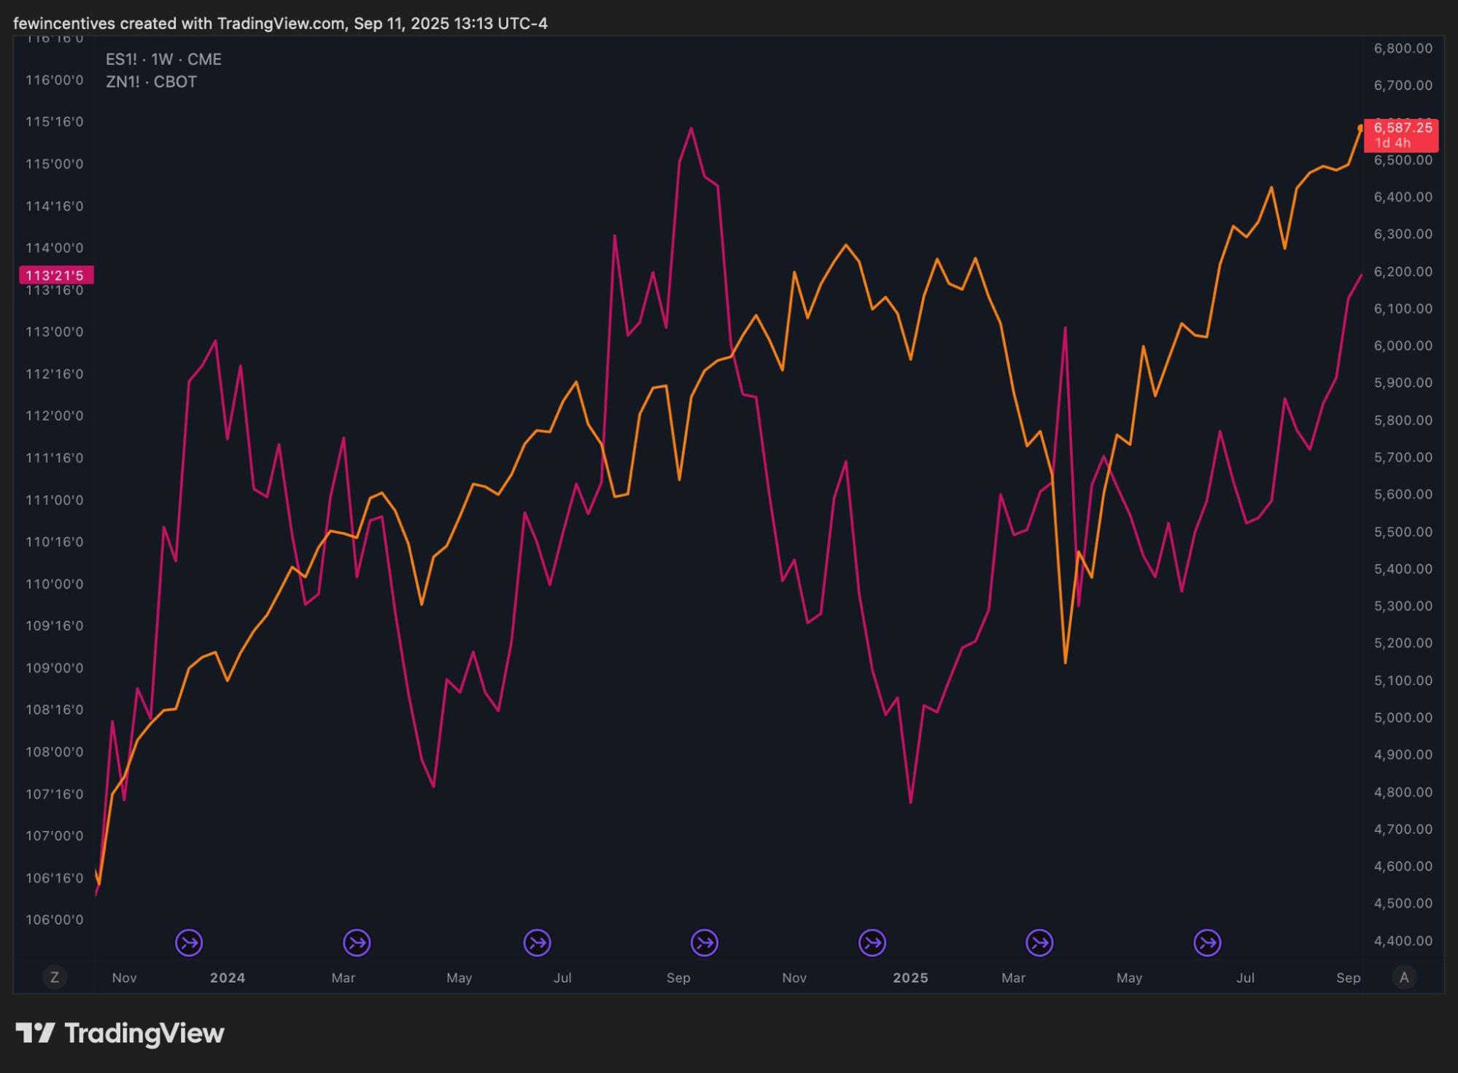Screen dimensions: 1458x1073
Task: Toggle the auto scale 'A' button
Action: (1404, 977)
